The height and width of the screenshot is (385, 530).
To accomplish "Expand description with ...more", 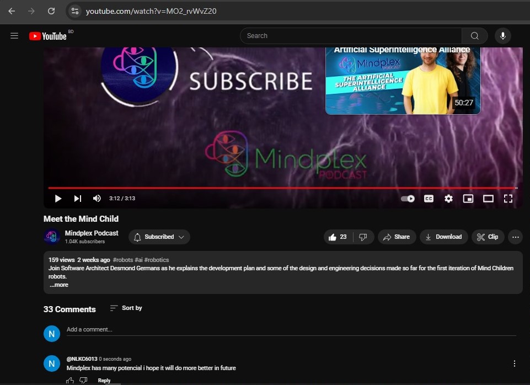I will (59, 285).
